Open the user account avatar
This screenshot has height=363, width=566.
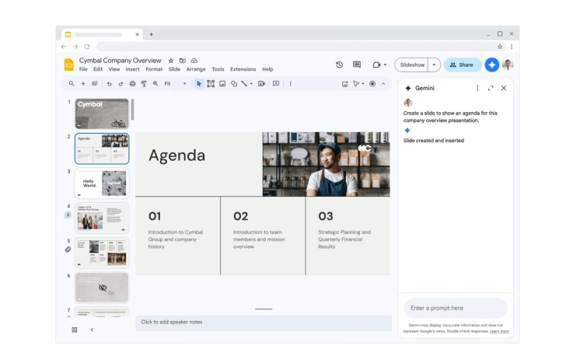click(508, 65)
